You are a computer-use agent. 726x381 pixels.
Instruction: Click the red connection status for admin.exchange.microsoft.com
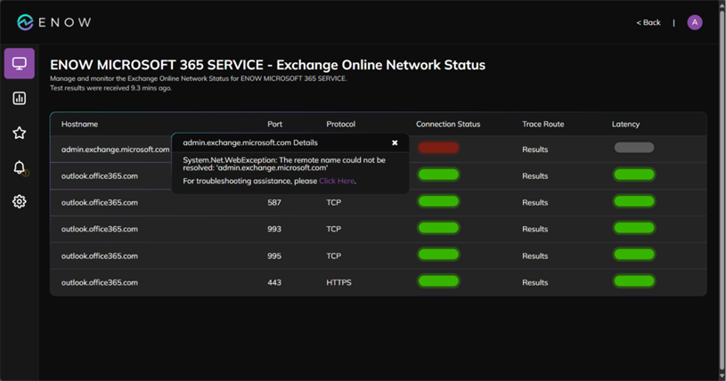[x=438, y=148]
